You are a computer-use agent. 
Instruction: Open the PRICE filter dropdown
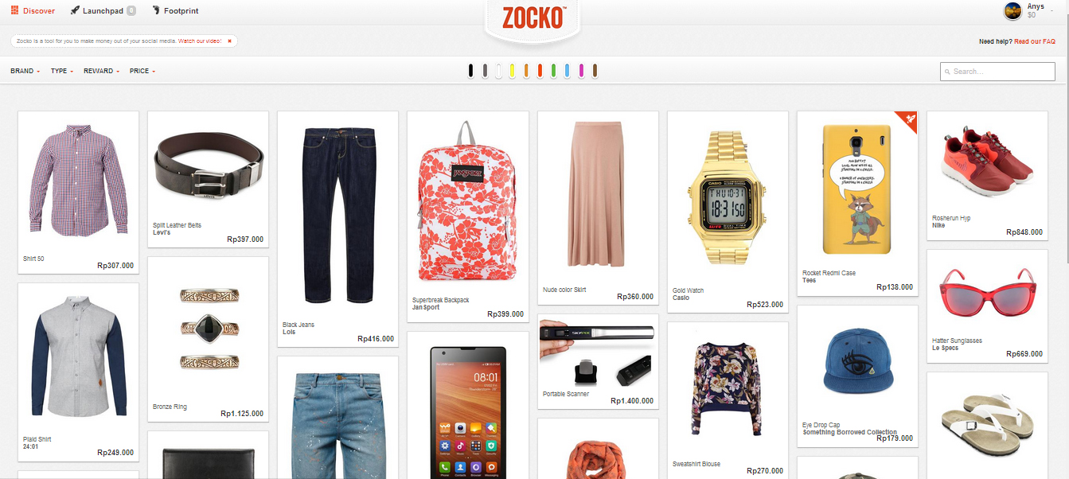pyautogui.click(x=142, y=71)
